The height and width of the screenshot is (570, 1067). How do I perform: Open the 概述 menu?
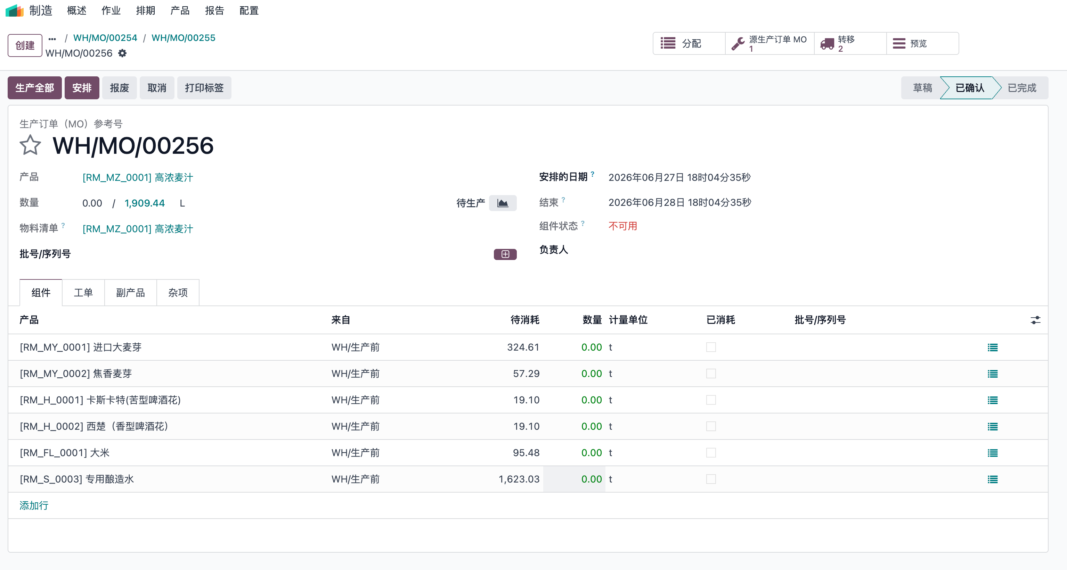(x=76, y=10)
